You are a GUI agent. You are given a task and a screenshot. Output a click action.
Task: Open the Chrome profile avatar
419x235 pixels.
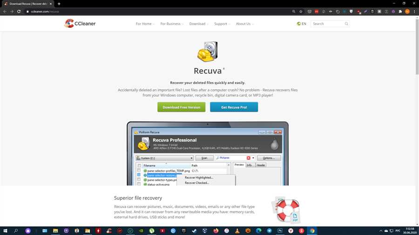pyautogui.click(x=407, y=12)
